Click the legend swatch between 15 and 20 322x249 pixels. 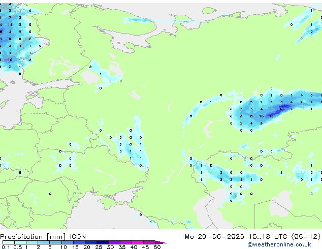(x=79, y=242)
